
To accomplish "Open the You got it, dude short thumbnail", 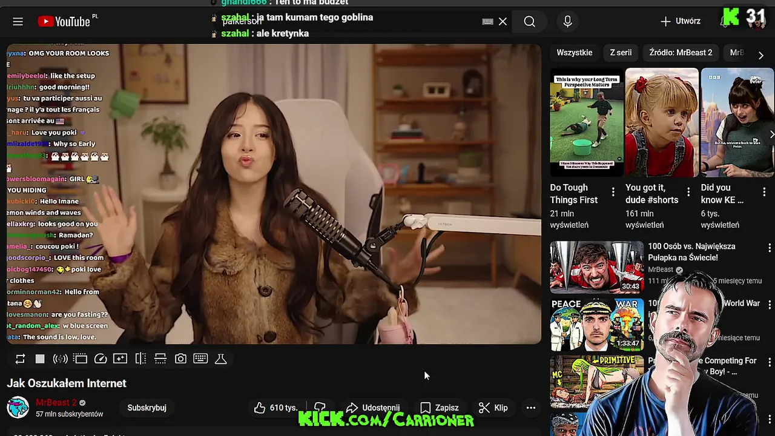I will coord(662,122).
